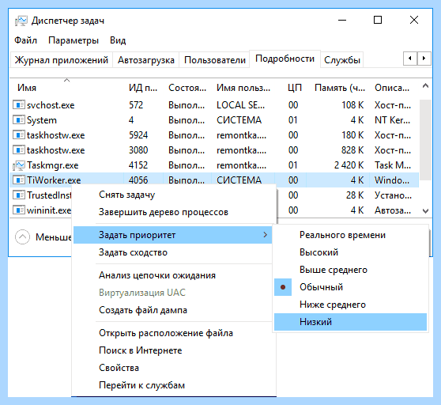The height and width of the screenshot is (405, 441).
Task: Click the Task Manager title bar icon
Action: point(21,21)
